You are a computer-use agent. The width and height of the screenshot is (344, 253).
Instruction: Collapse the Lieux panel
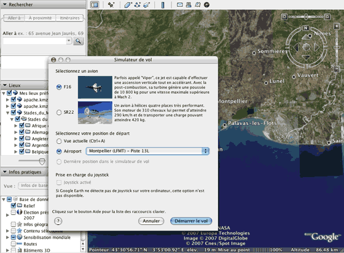5,85
